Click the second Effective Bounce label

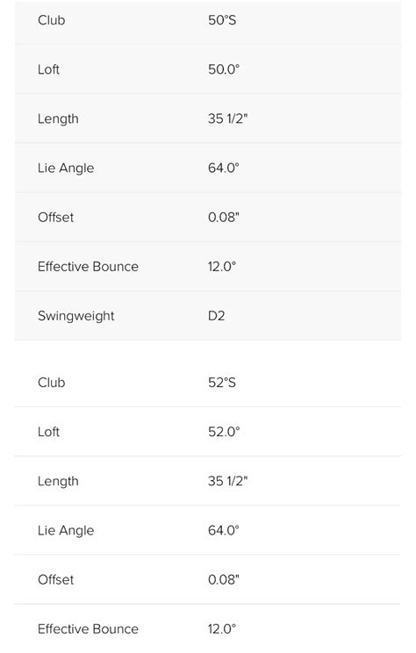tap(88, 628)
